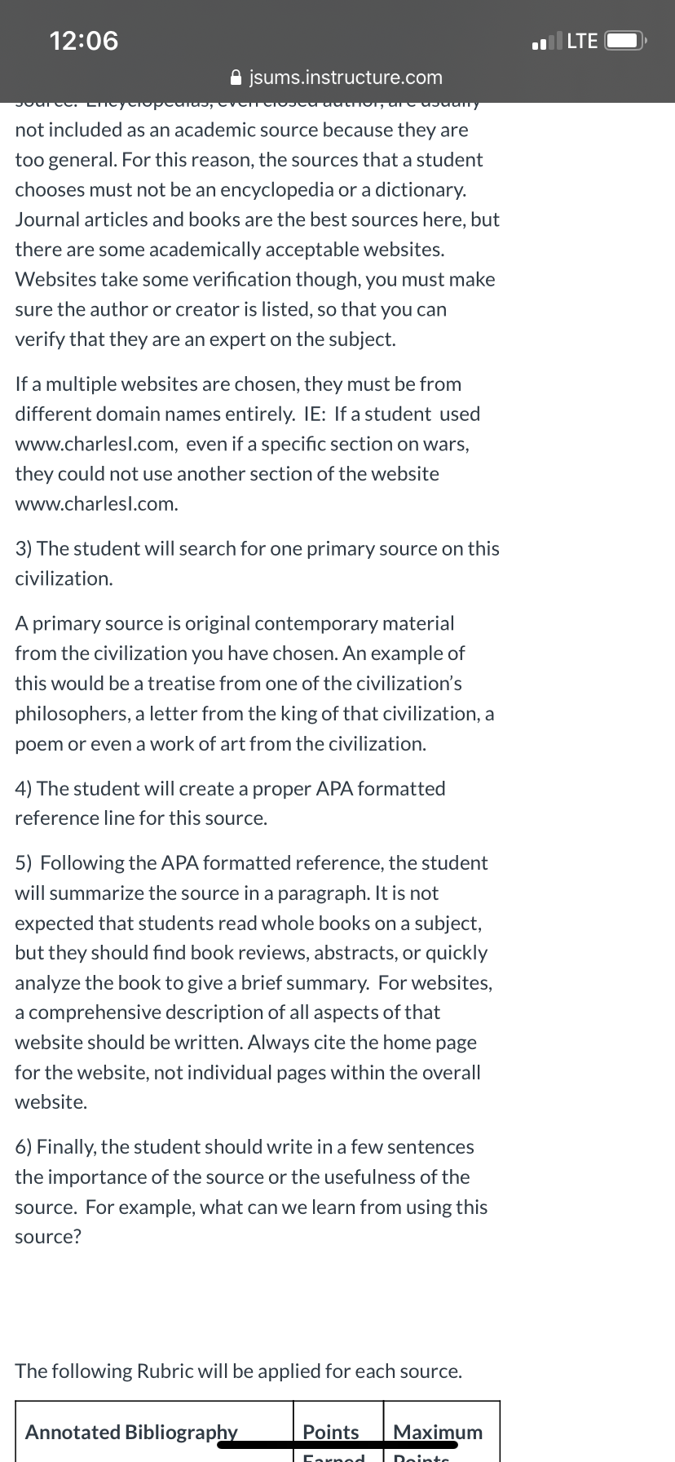
Task: Tap the padlock icon in address bar
Action: [x=236, y=78]
